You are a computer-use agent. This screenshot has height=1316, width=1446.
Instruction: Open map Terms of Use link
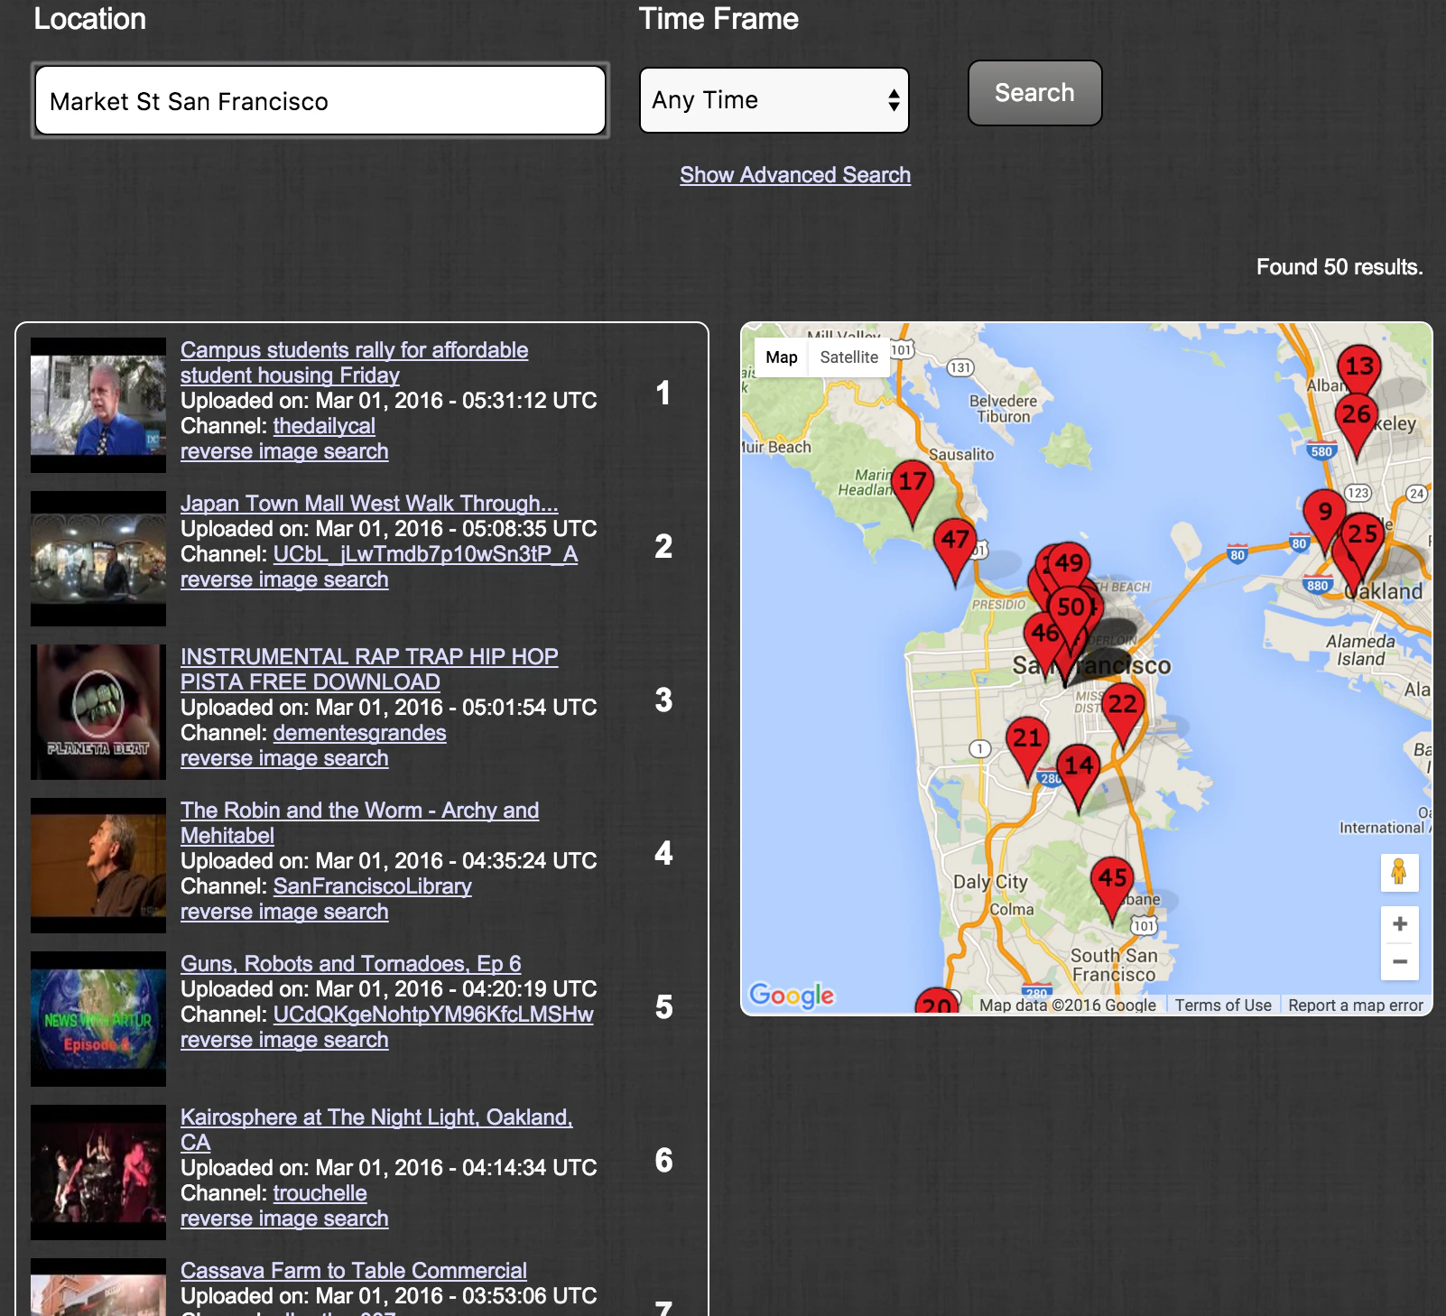click(x=1223, y=1006)
